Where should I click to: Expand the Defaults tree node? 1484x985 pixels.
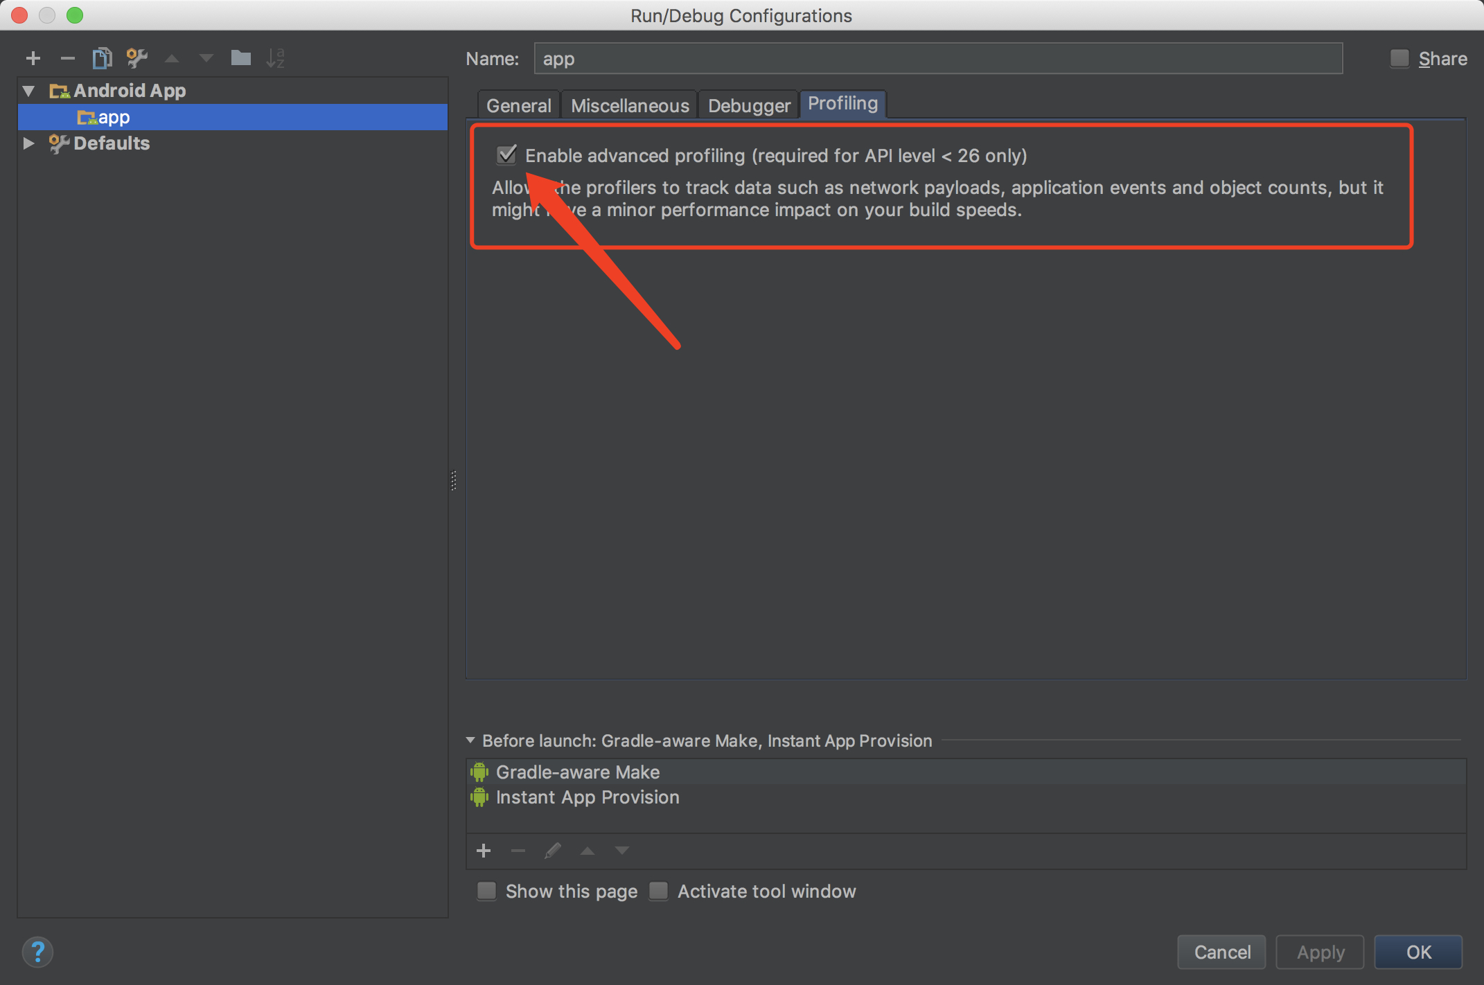[29, 143]
